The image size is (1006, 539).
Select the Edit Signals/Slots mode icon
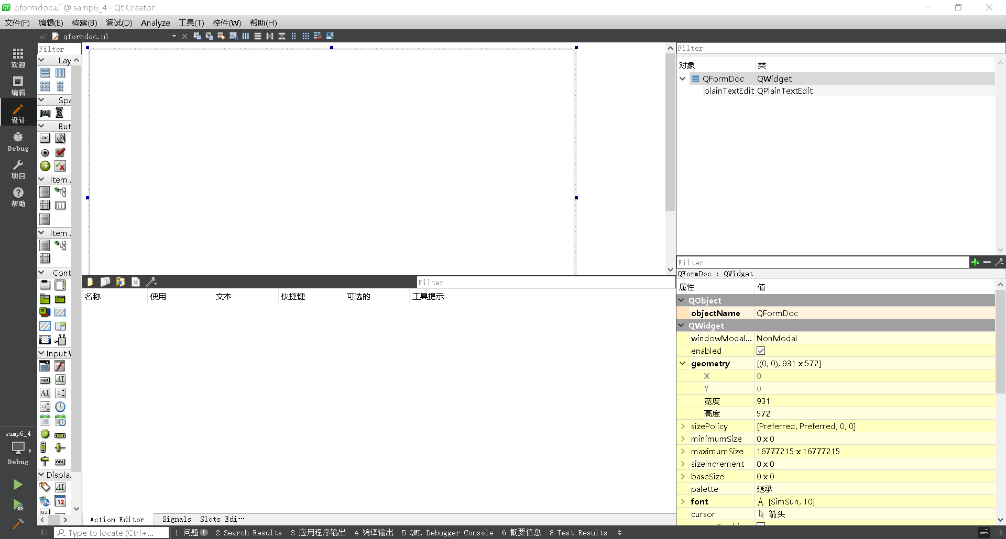pos(209,36)
